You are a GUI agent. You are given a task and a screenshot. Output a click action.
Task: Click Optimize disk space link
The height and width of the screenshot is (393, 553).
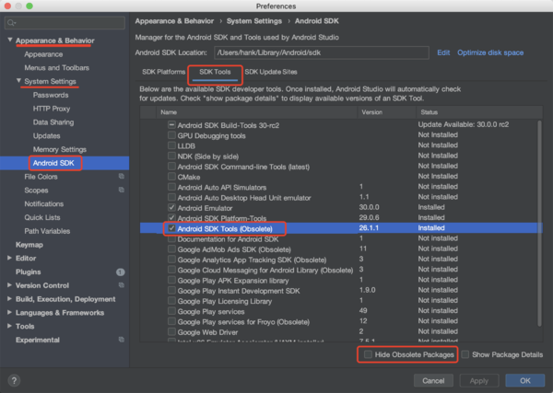(490, 52)
